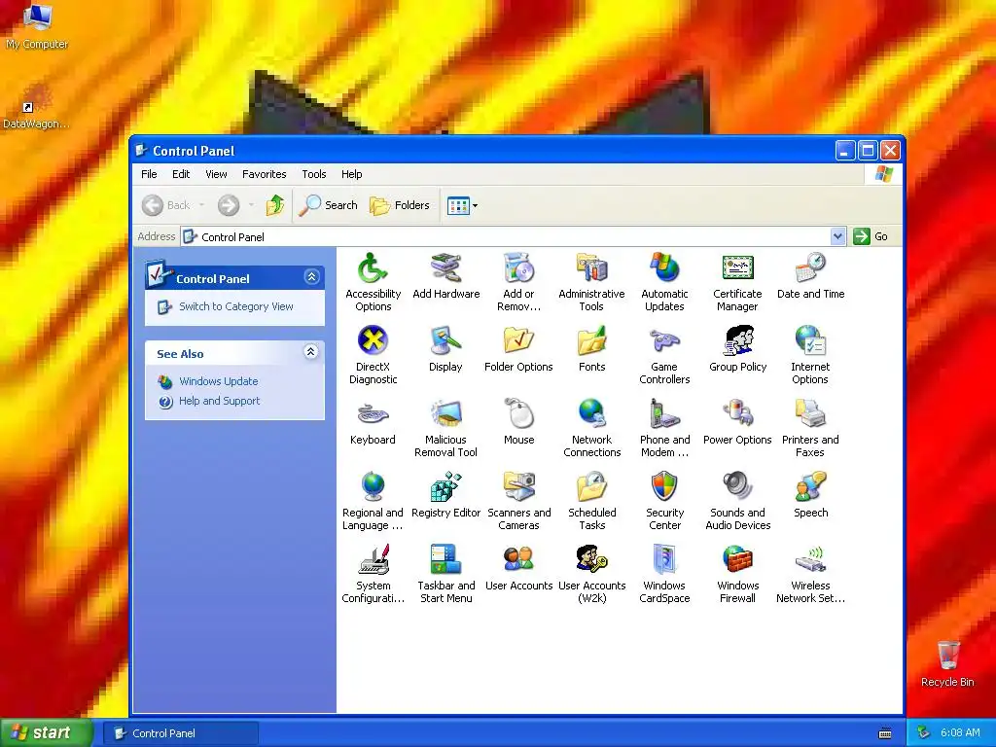996x747 pixels.
Task: Open the Views dropdown button
Action: click(462, 205)
